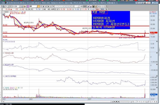Click the save disk icon in toolbar
The height and width of the screenshot is (105, 160).
93,6
